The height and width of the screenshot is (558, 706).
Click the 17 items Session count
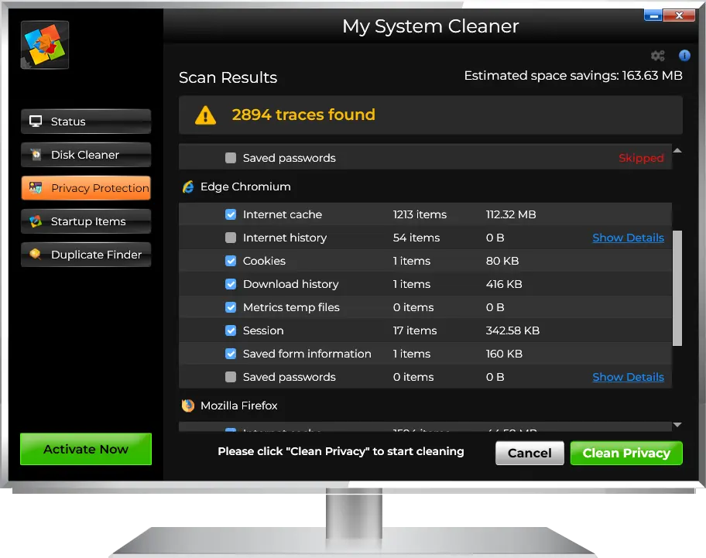point(415,330)
